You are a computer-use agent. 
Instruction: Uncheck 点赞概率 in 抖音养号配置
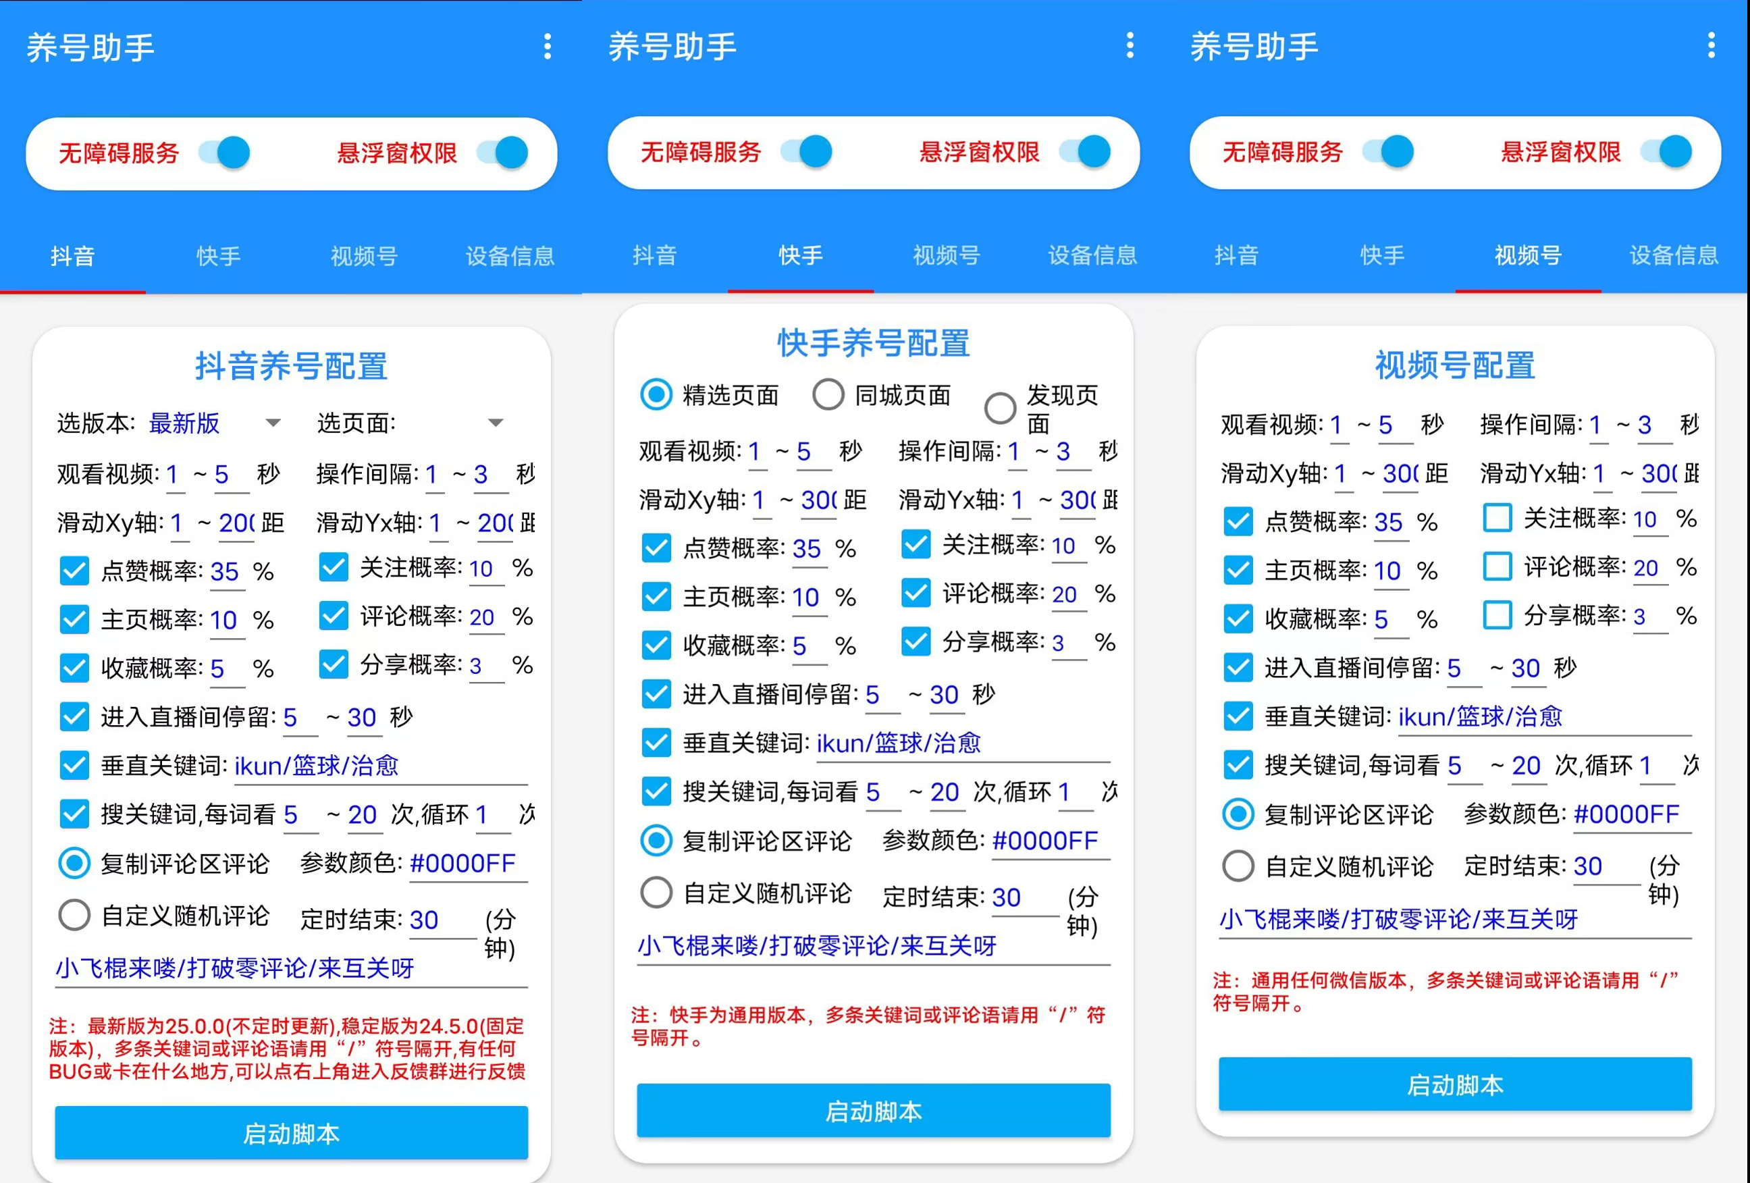[74, 571]
